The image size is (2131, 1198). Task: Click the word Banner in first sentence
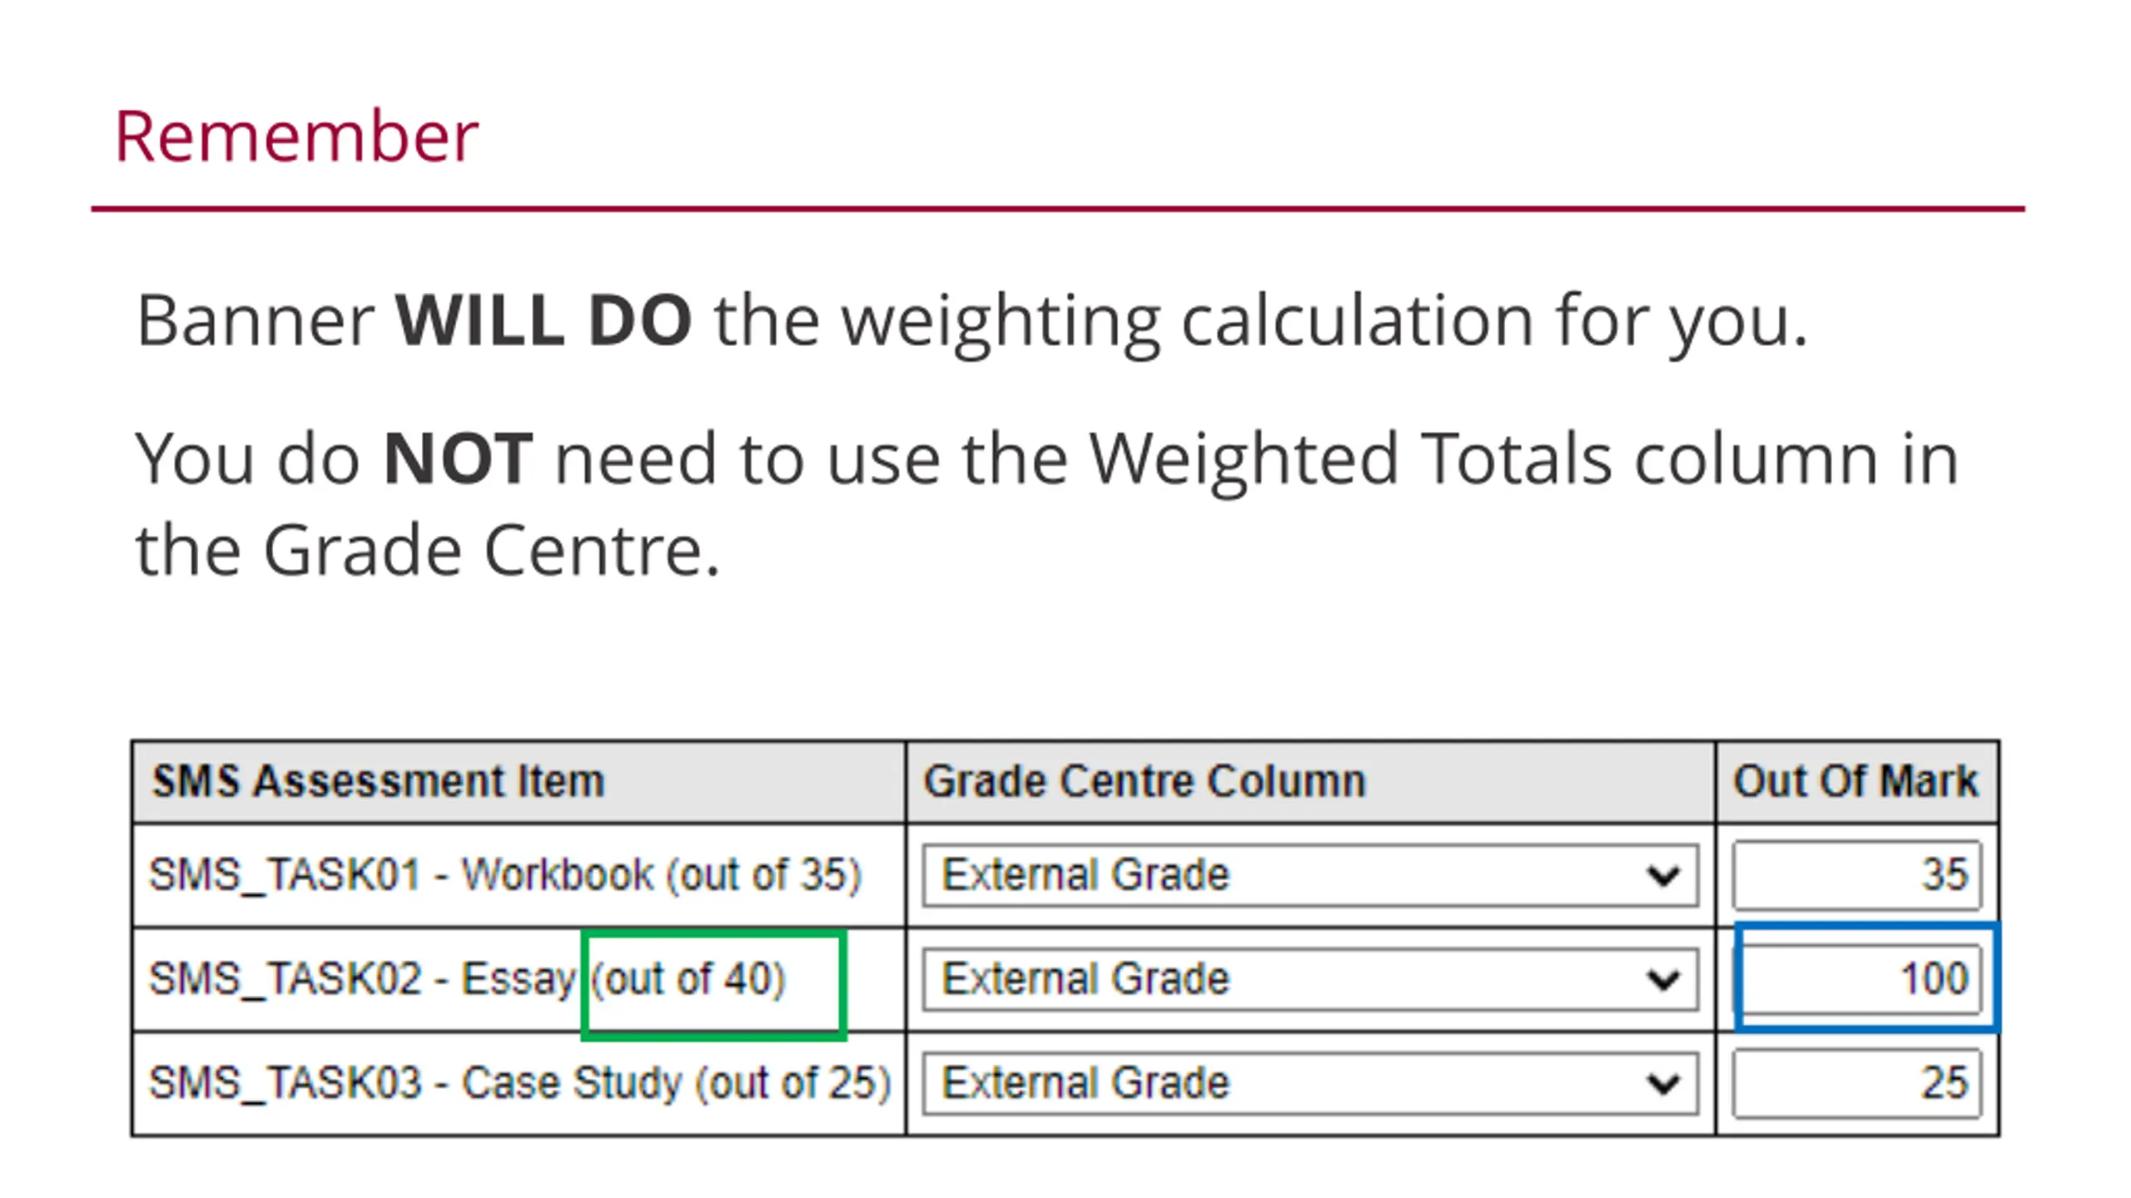256,320
